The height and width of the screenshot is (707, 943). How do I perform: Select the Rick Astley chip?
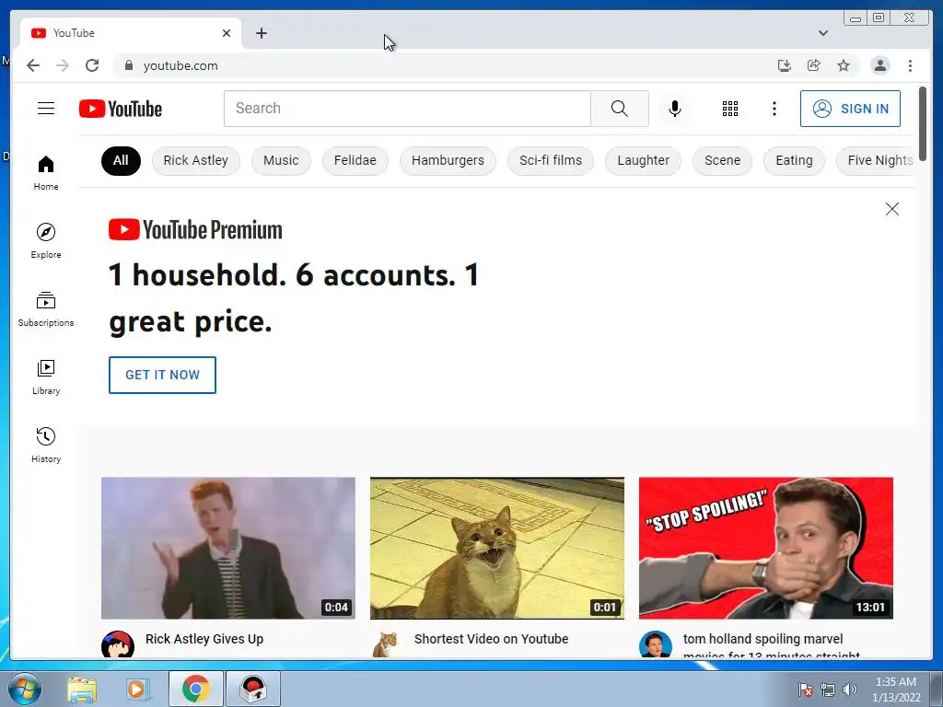click(x=195, y=160)
